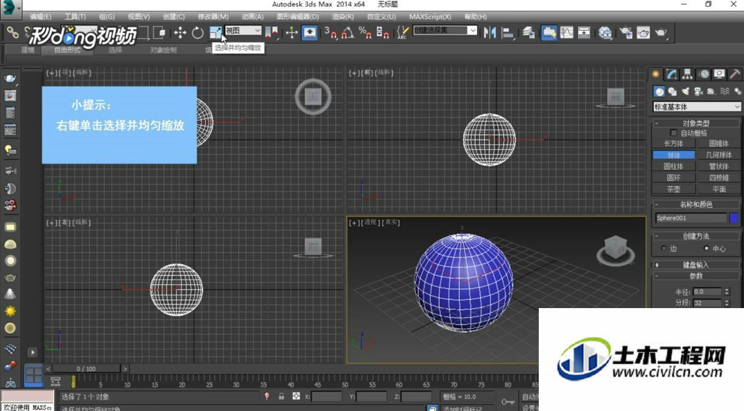744x411 pixels.
Task: Click the 圆柱体 cylinder button
Action: [x=673, y=166]
